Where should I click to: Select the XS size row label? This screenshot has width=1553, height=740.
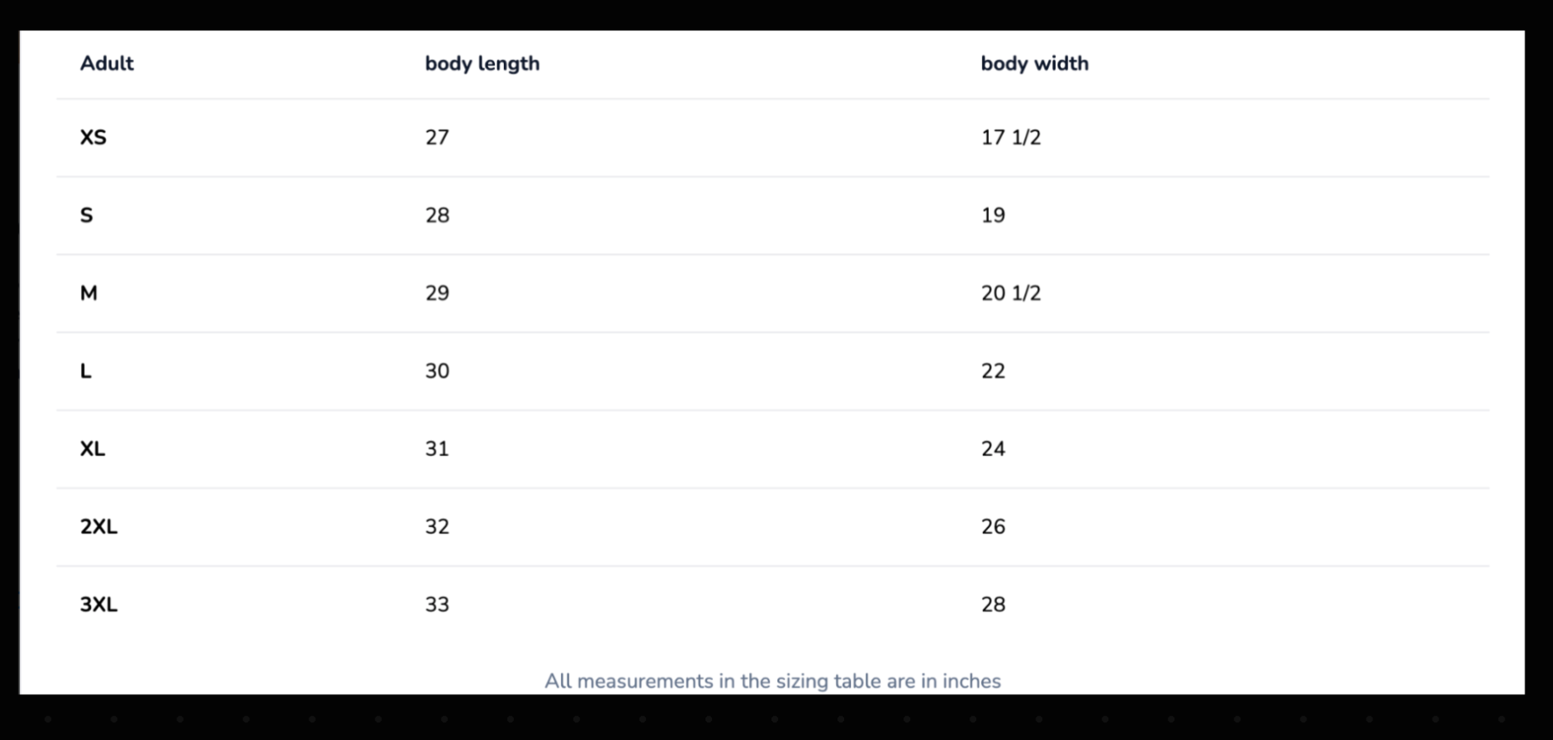coord(93,137)
